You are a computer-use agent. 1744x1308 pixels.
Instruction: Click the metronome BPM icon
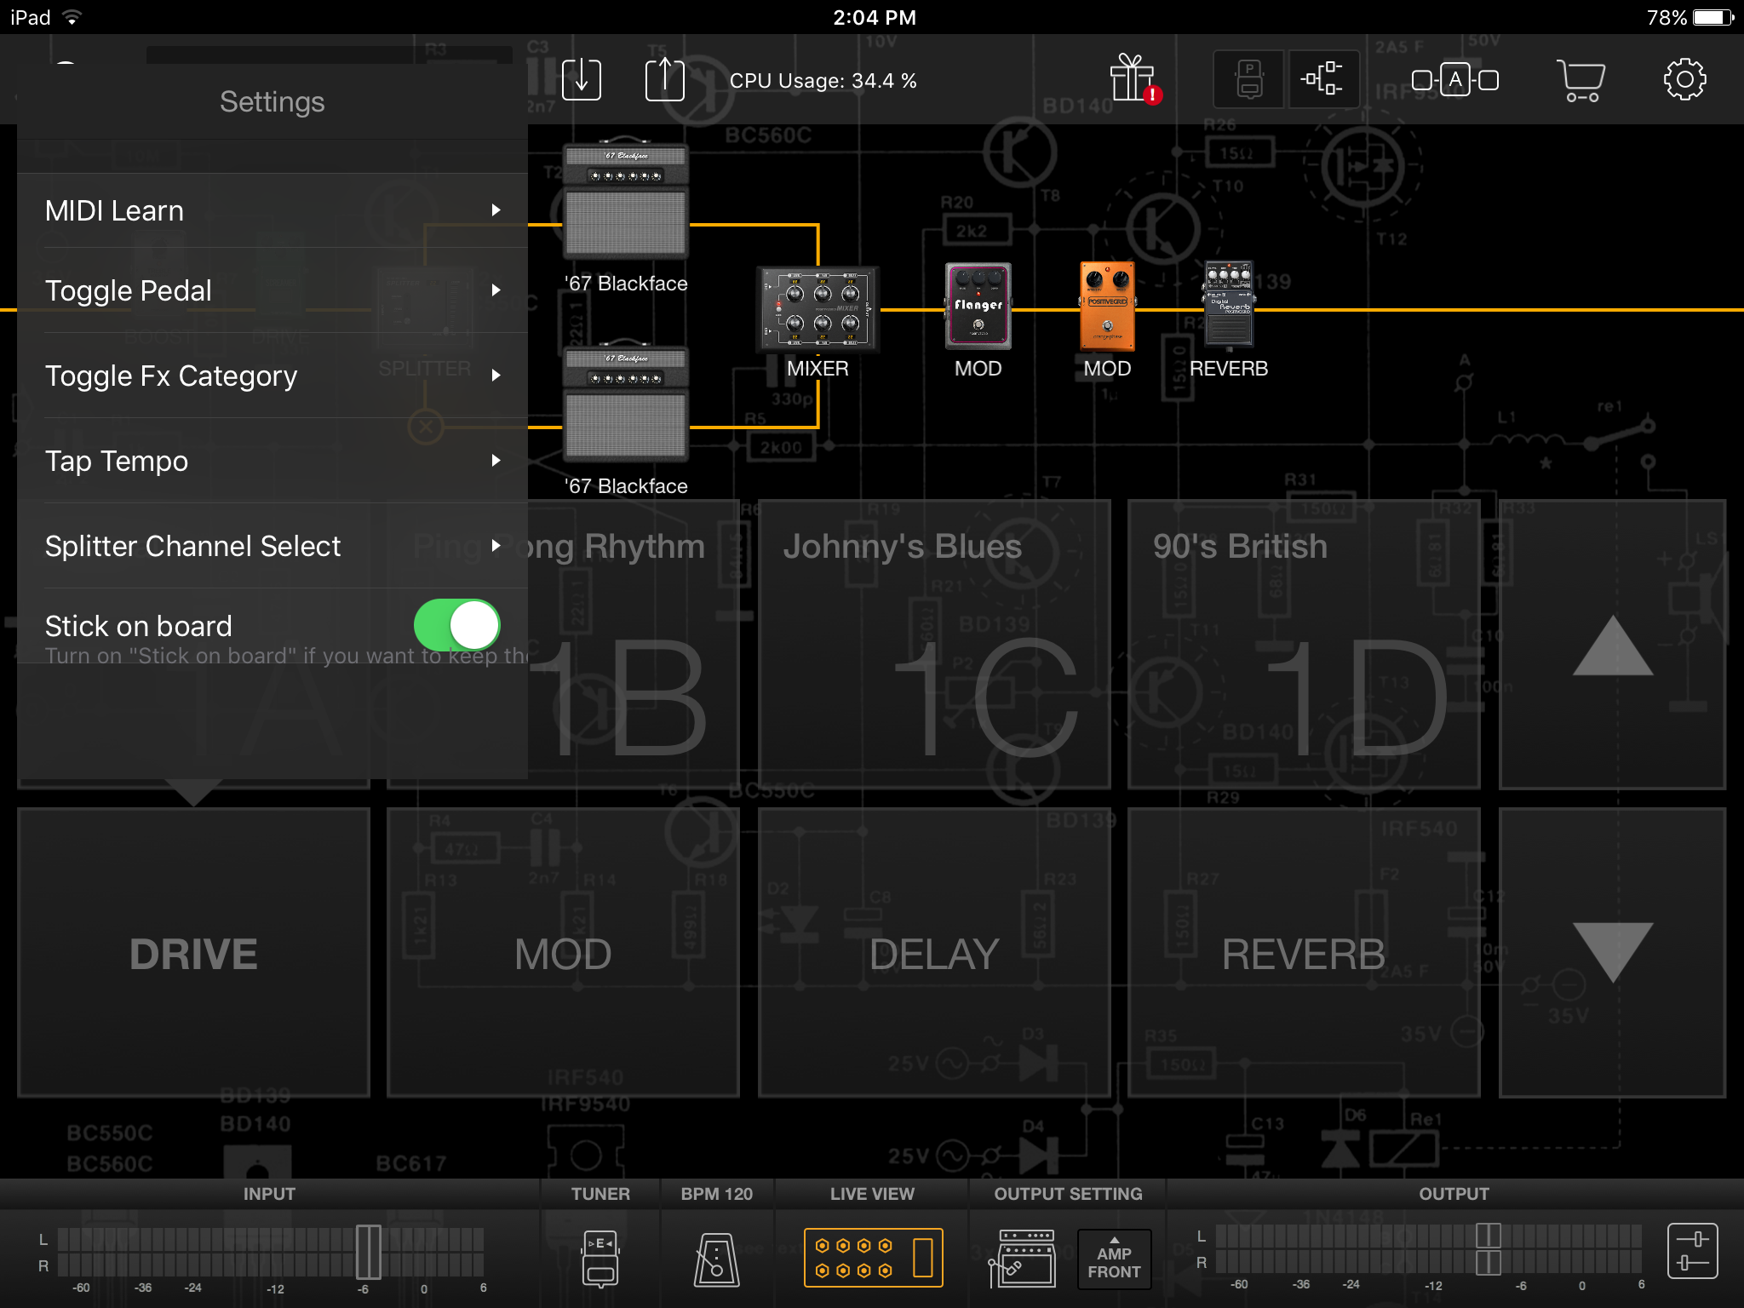click(x=716, y=1258)
